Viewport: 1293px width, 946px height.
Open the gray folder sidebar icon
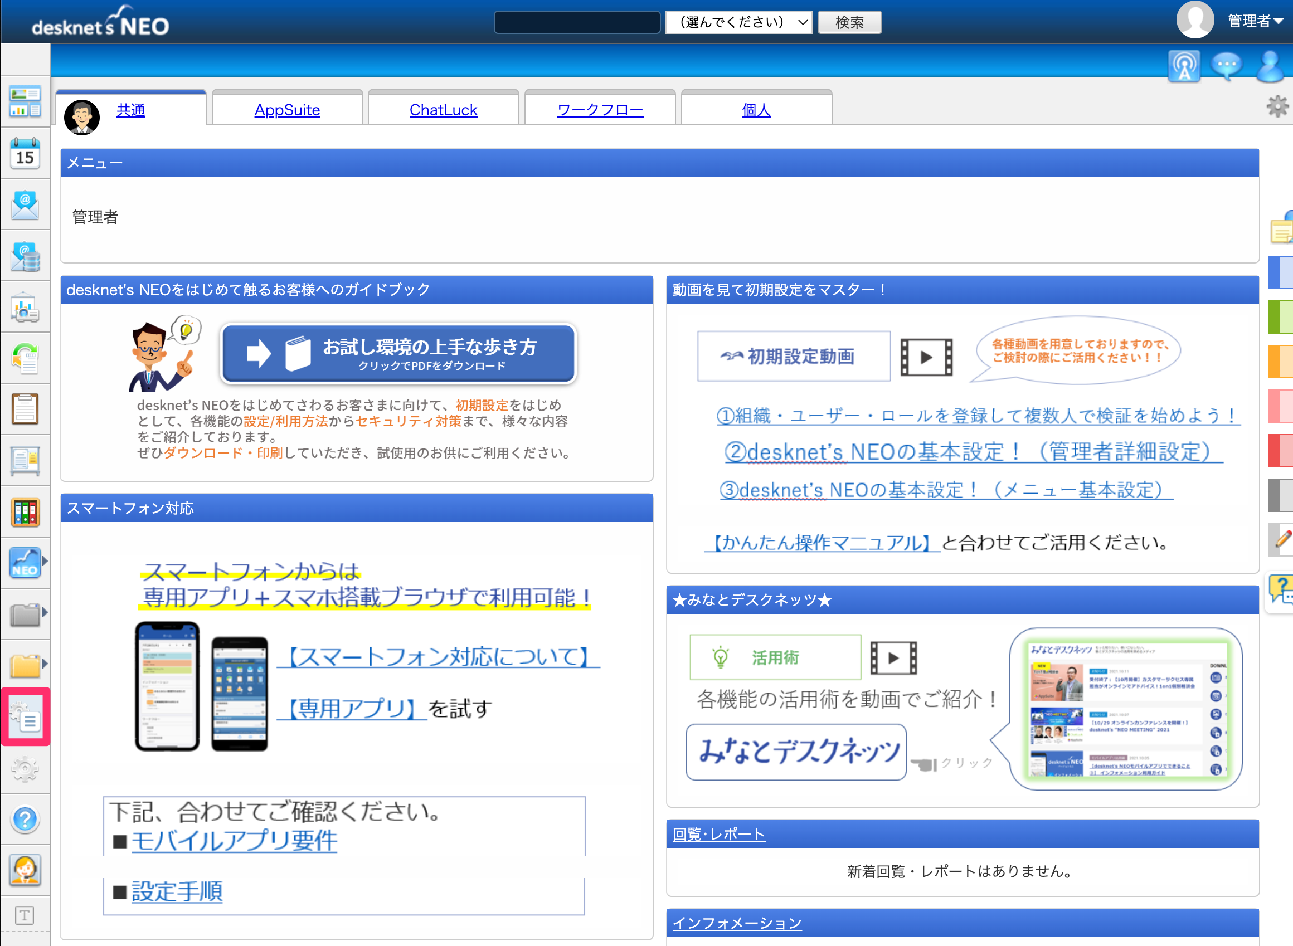25,614
